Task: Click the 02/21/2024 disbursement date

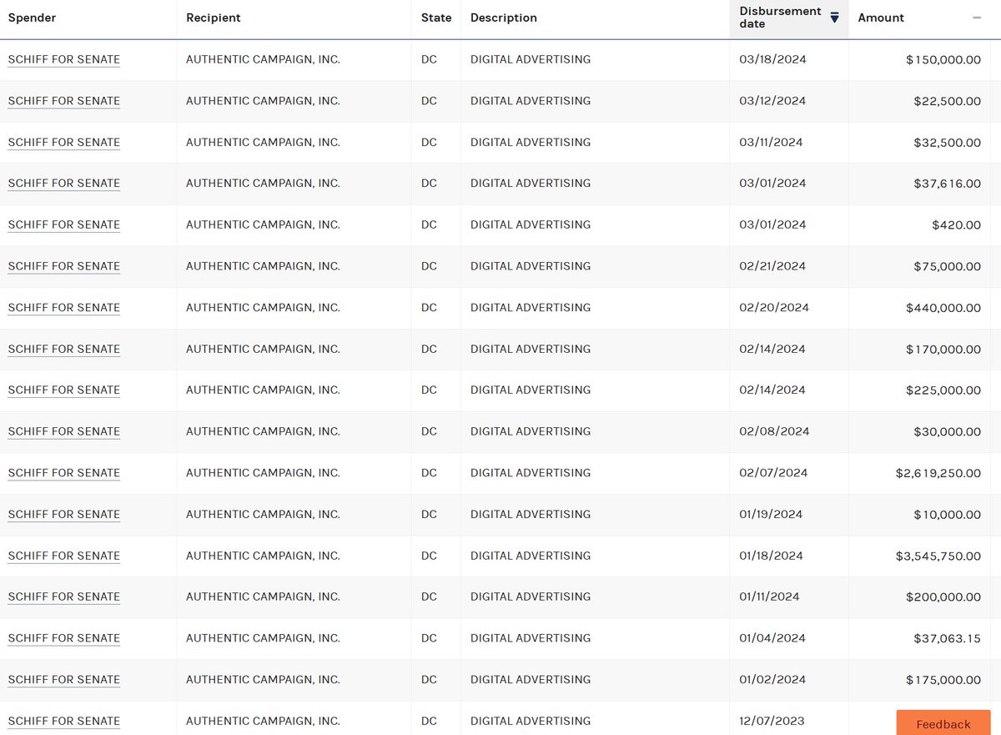Action: tap(772, 266)
